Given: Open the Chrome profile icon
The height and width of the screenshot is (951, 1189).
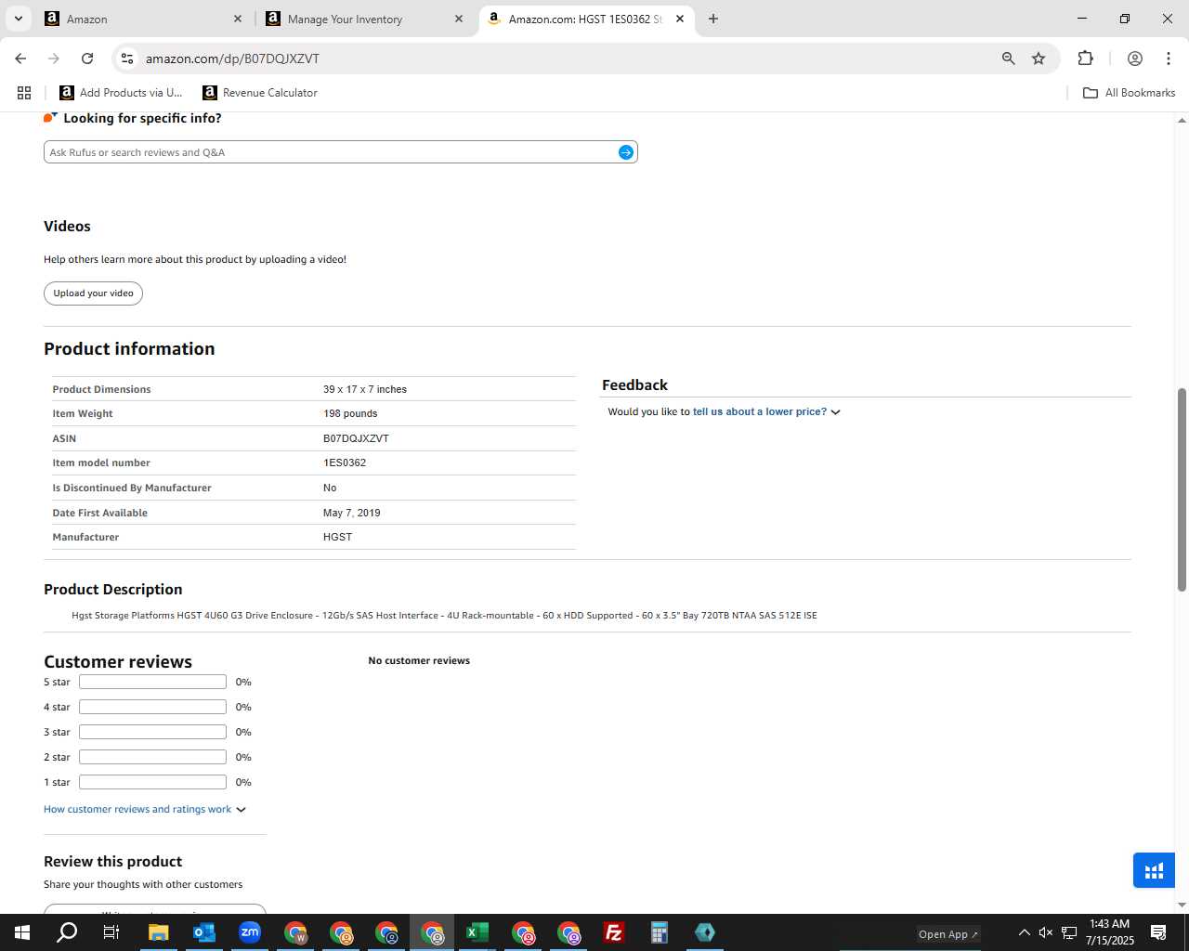Looking at the screenshot, I should pos(1135,59).
